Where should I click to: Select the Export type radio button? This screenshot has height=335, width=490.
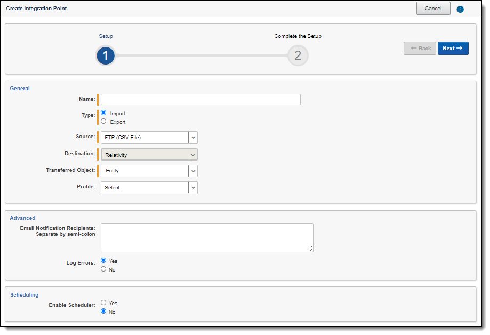point(103,122)
